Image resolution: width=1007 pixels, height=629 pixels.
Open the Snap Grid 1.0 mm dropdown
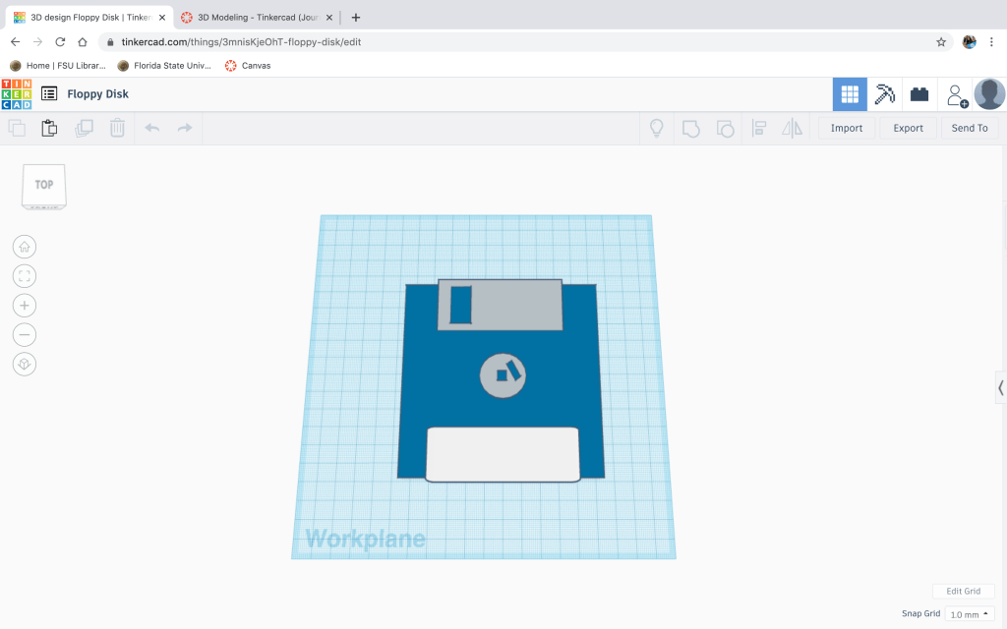969,614
